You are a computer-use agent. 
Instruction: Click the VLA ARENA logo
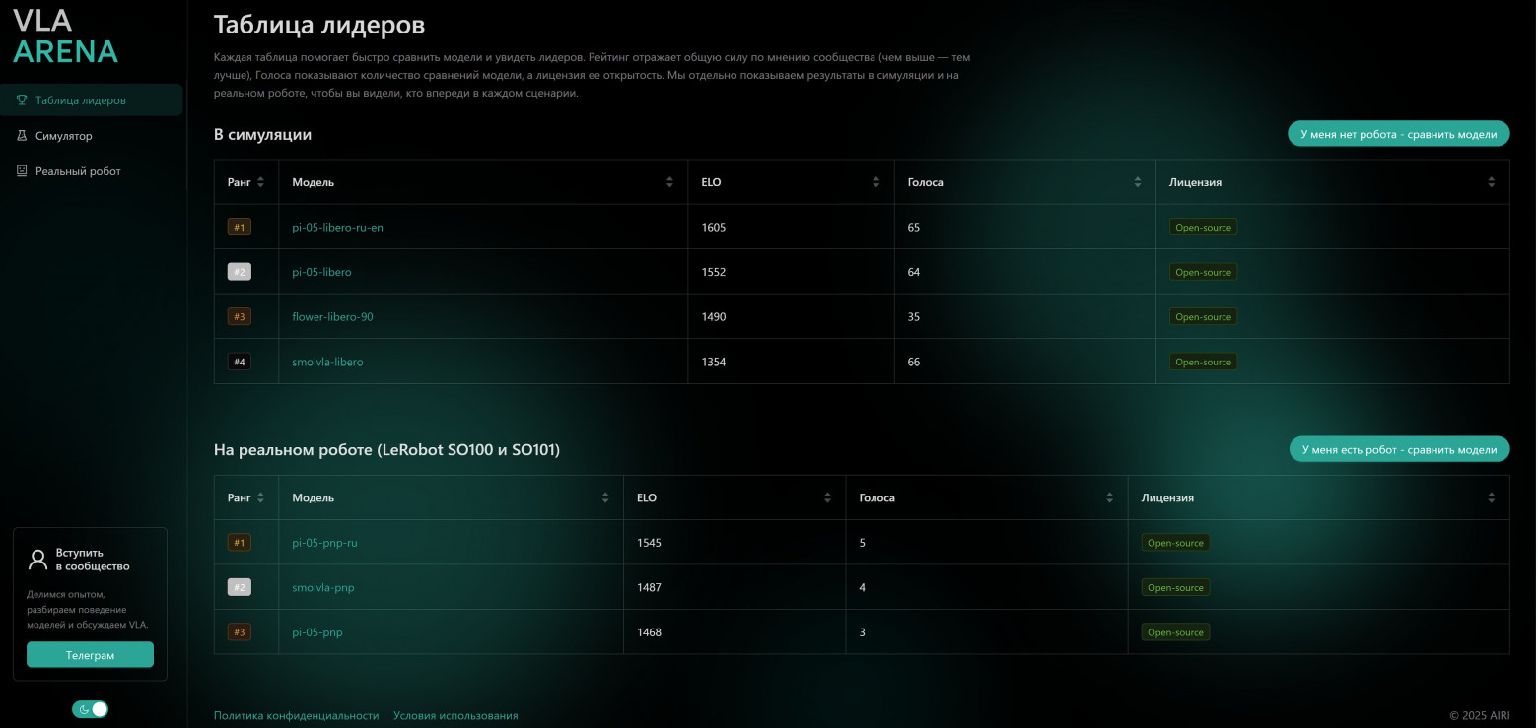click(x=65, y=35)
